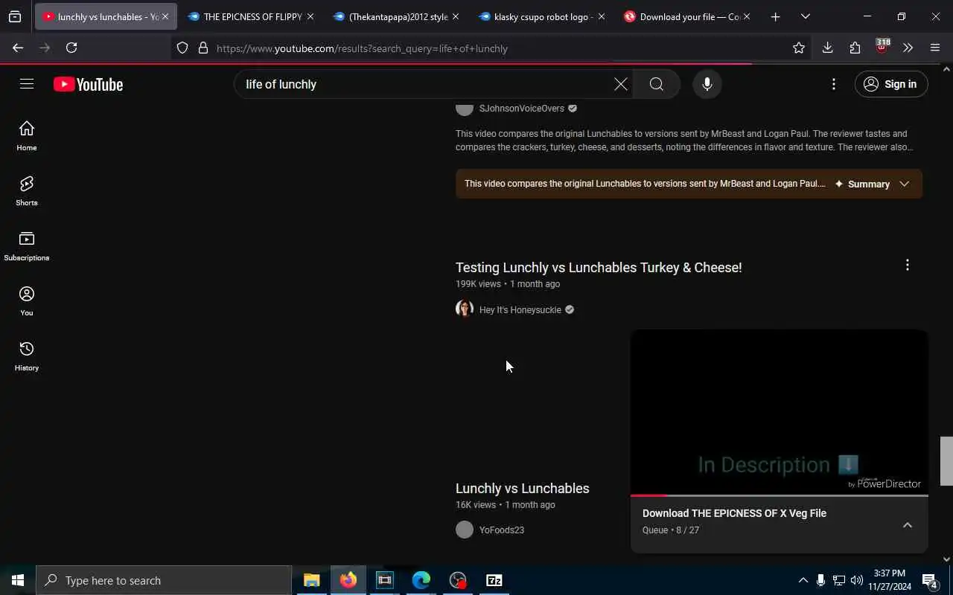Open the taskbar clock showing 3:37 PM
Screen dimensions: 953x595
[x=890, y=580]
